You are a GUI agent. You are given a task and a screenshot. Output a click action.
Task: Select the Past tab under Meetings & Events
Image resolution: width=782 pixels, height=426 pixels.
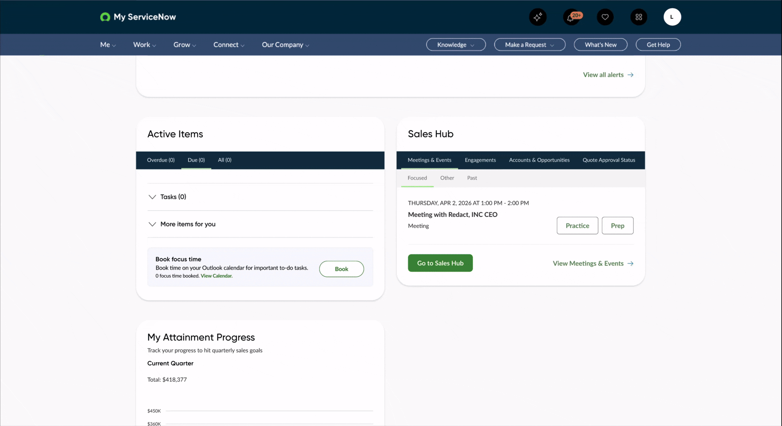click(x=472, y=178)
